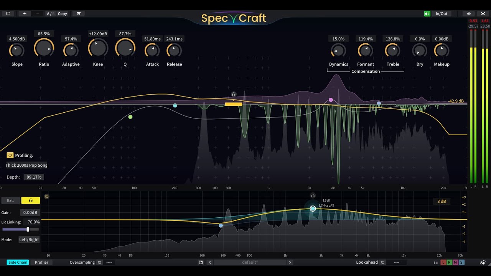Click the Slope knob
This screenshot has width=491, height=276.
click(x=17, y=50)
